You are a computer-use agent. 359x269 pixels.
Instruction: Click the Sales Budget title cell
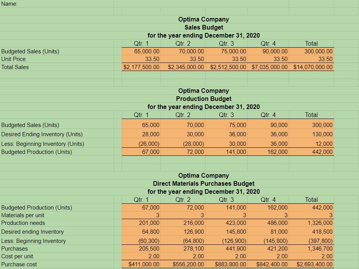tap(203, 27)
